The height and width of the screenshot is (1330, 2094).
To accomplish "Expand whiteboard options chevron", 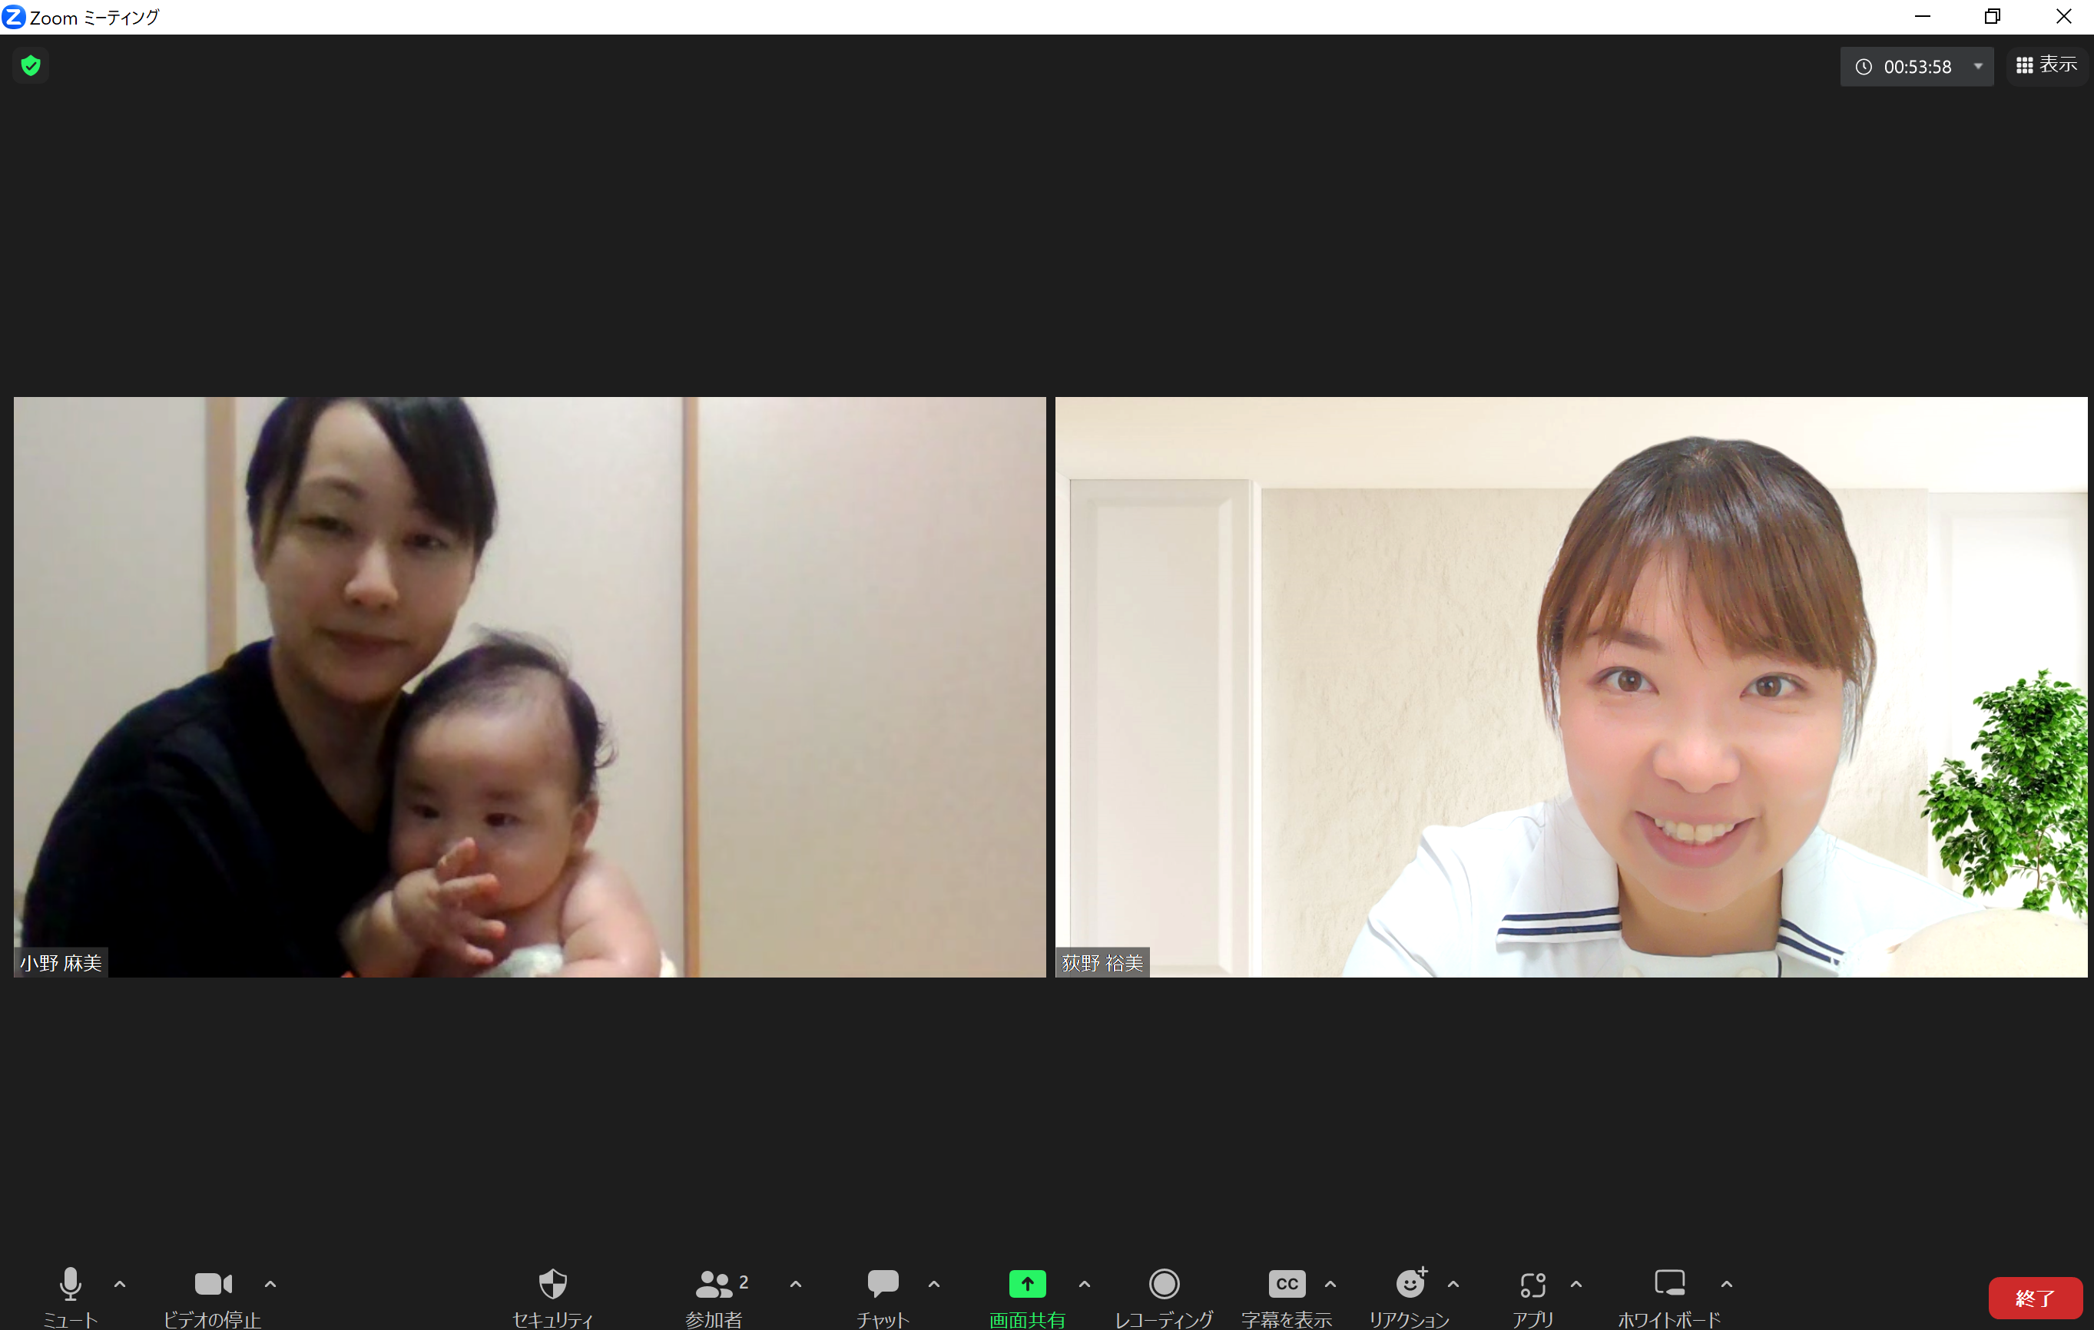I will pos(1727,1284).
